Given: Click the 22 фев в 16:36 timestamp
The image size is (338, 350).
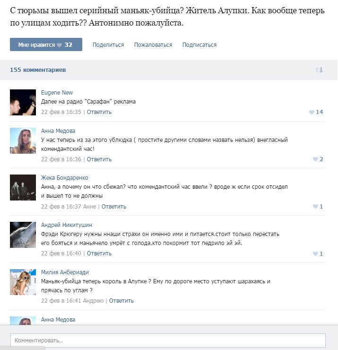Looking at the screenshot, I should 61,159.
